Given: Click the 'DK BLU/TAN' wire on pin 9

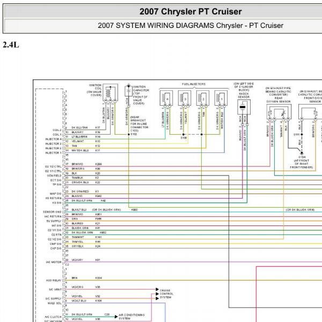Looking at the screenshot, I should (79, 128).
